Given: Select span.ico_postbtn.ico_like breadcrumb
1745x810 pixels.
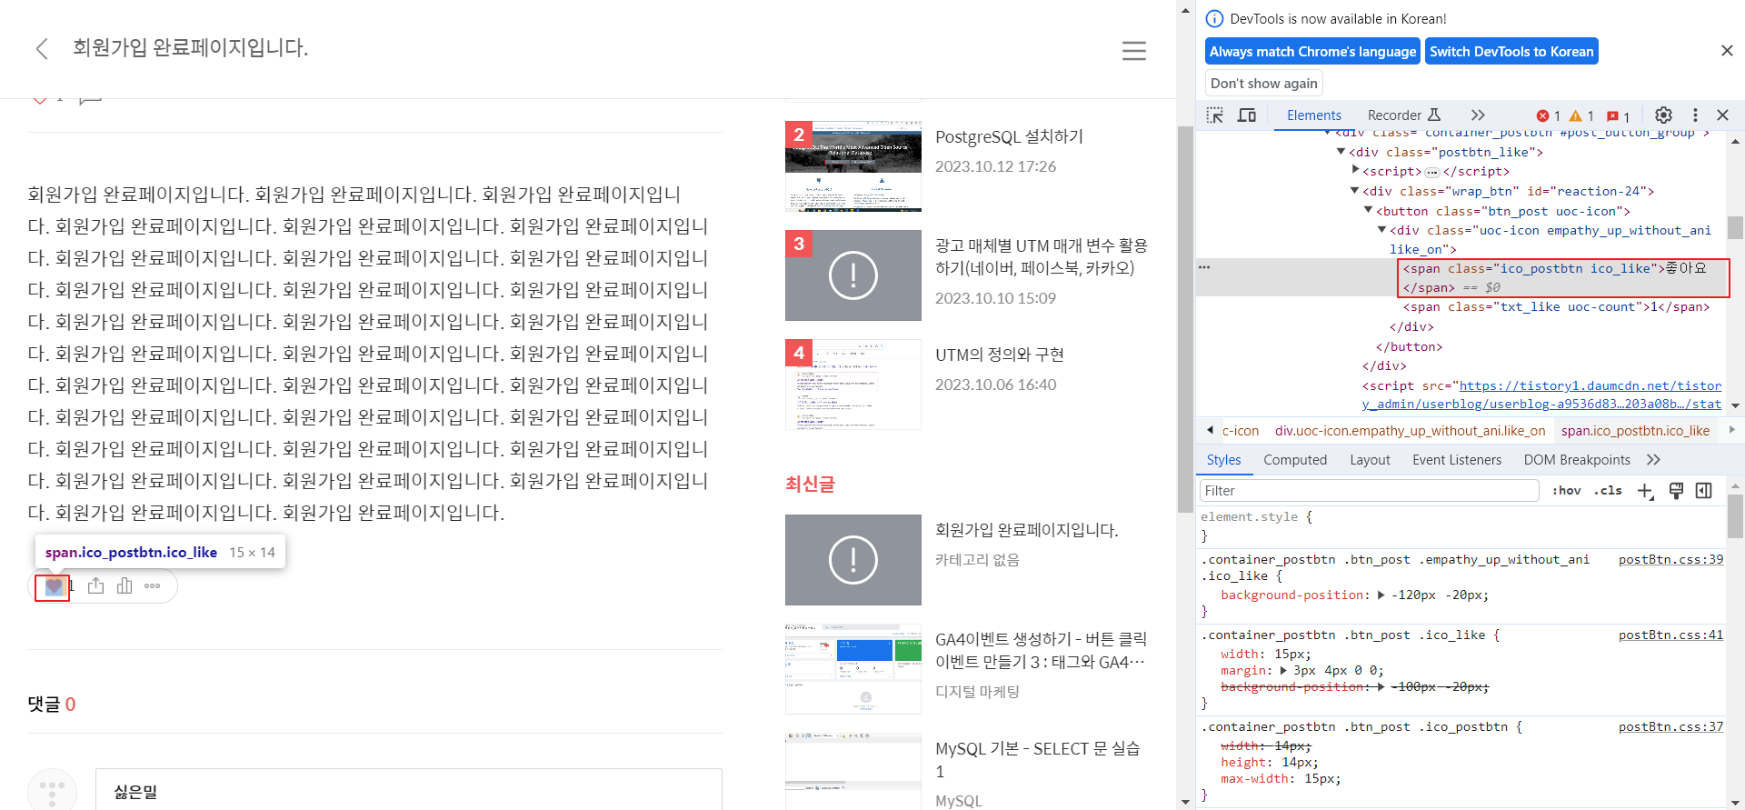Looking at the screenshot, I should 1635,431.
